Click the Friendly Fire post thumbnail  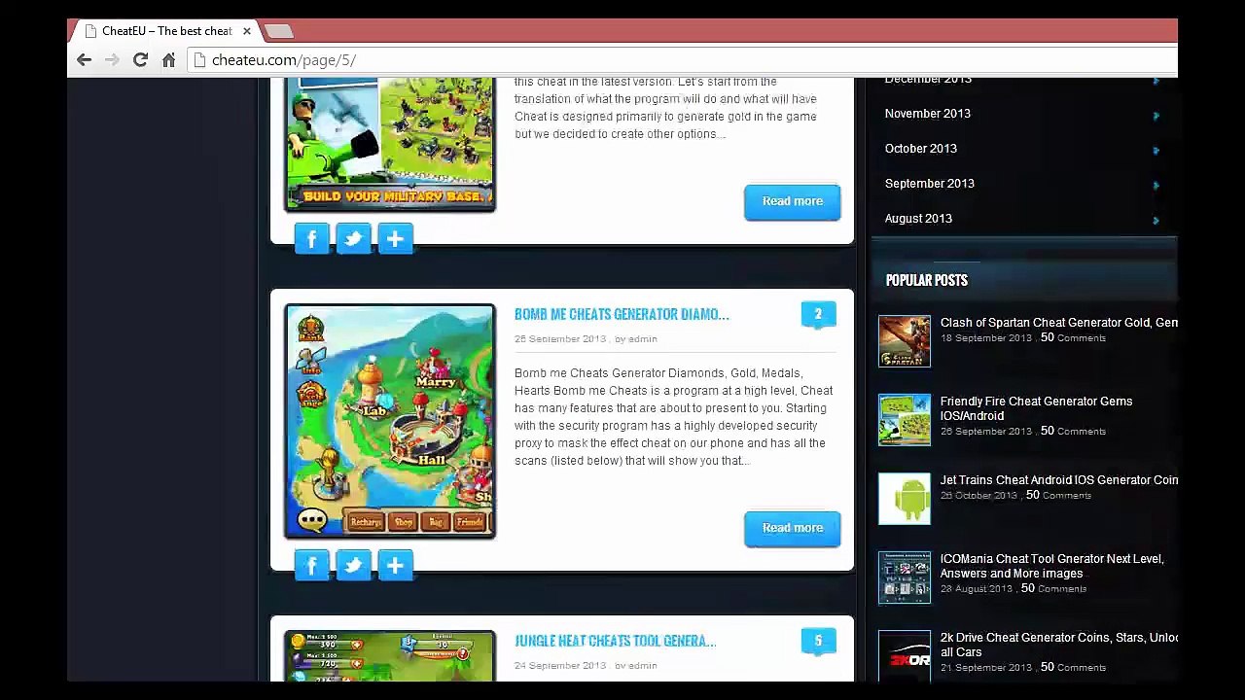pos(905,420)
